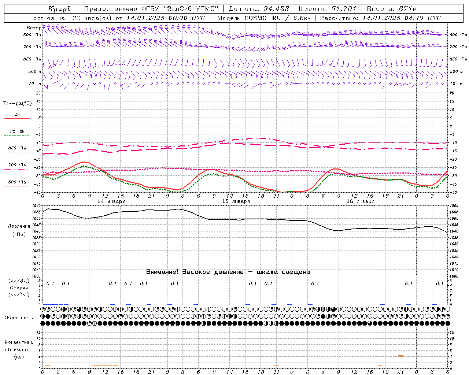This screenshot has width=469, height=375.
Task: Click the date label 16 января
Action: click(361, 201)
